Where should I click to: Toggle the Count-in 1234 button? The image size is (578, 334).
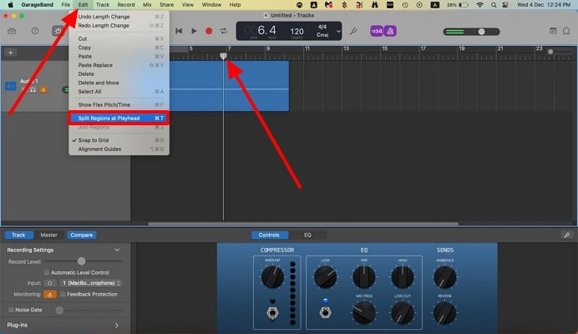377,32
